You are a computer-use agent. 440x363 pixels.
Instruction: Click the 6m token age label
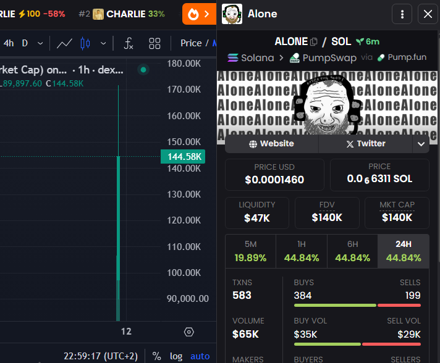click(368, 42)
